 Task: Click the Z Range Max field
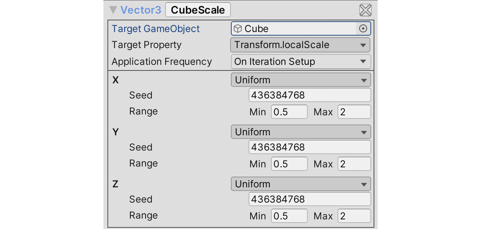pos(354,216)
